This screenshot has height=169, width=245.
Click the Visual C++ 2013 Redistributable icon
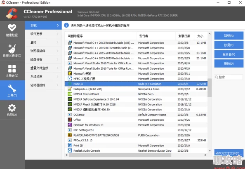[x=70, y=42]
